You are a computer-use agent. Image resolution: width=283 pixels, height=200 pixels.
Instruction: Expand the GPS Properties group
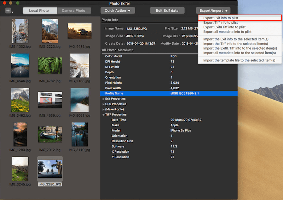103,104
